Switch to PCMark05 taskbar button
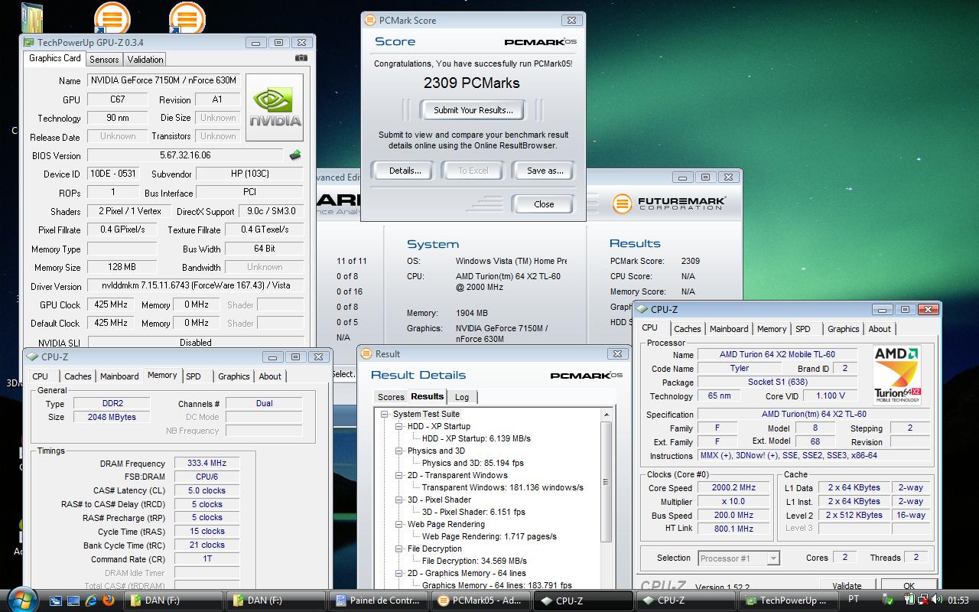This screenshot has height=612, width=979. coord(480,601)
